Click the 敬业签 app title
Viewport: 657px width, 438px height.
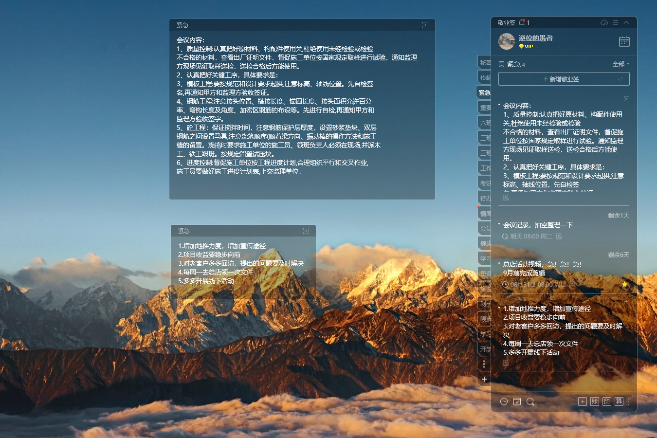point(506,22)
